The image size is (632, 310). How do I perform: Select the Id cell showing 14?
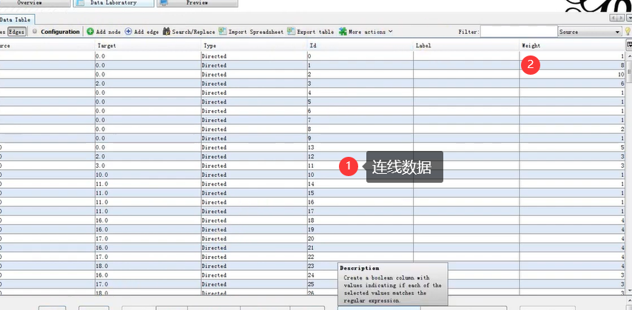360,183
